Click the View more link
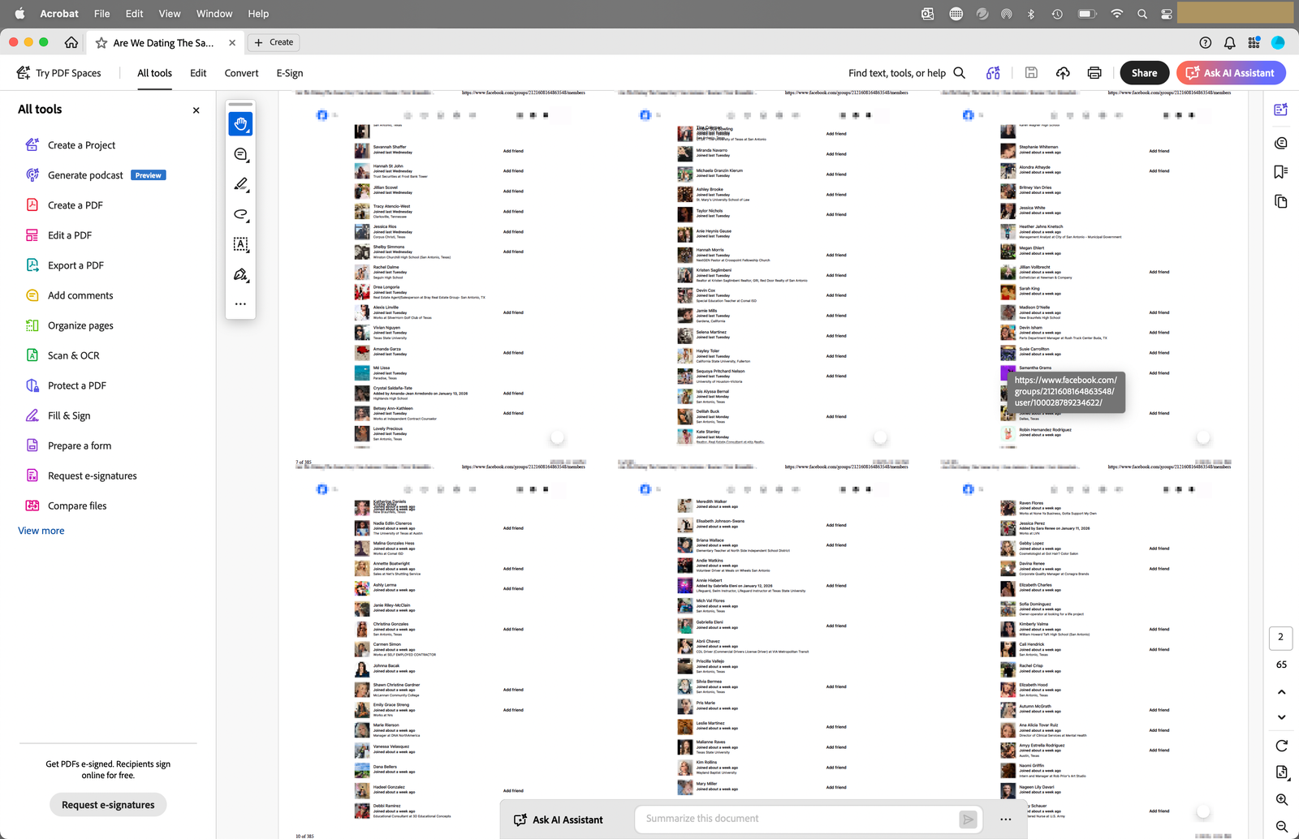The width and height of the screenshot is (1299, 839). [x=41, y=531]
